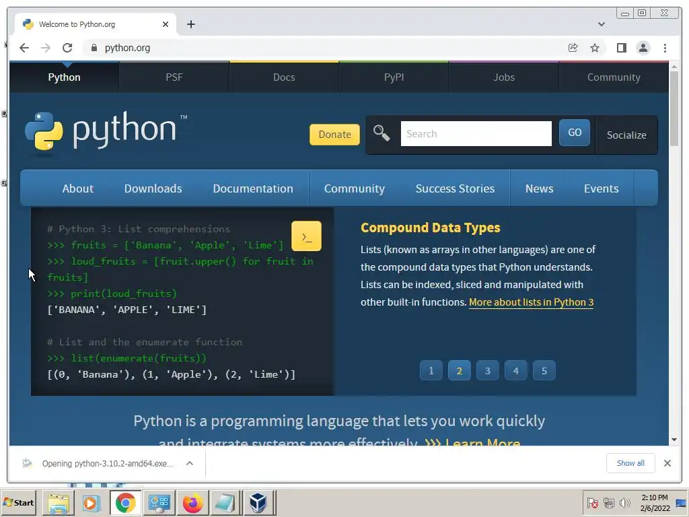Click the address bar URL python.org
The image size is (689, 517).
127,48
